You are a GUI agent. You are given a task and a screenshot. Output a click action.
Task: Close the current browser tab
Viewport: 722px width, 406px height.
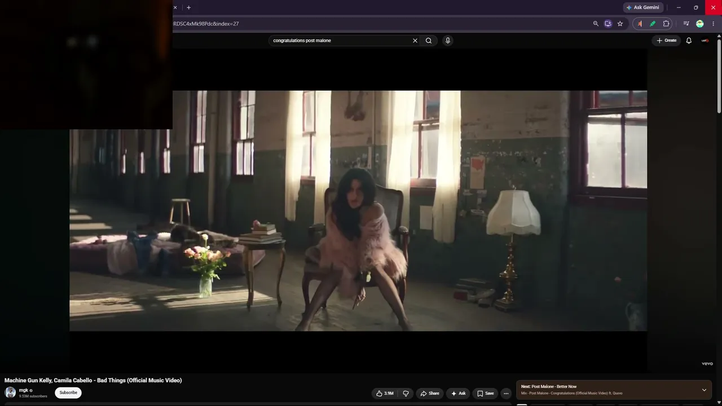[175, 7]
